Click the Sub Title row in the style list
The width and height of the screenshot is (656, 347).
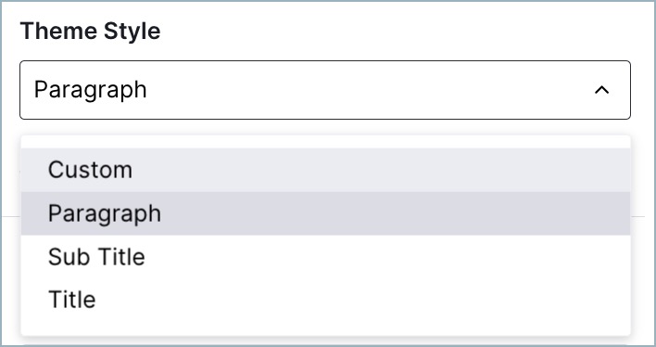pos(325,256)
